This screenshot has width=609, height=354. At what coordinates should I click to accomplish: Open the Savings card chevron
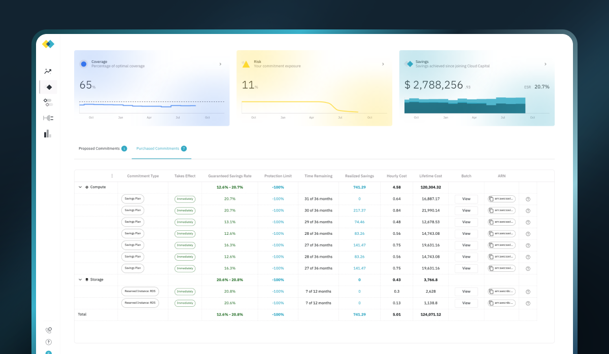(546, 64)
